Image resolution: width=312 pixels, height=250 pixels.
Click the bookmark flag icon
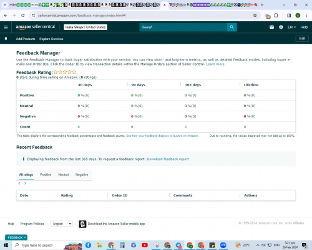pyautogui.click(x=6, y=39)
